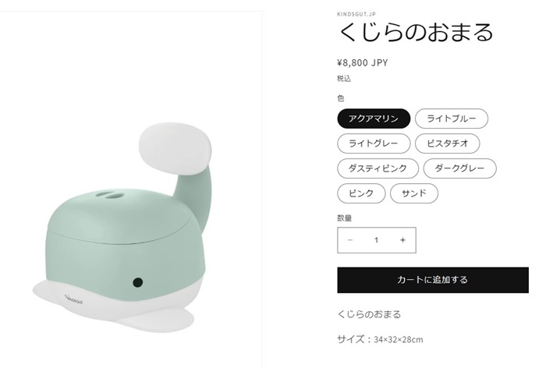Pick the ライトグレー color option

pos(374,143)
